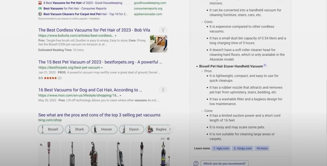Click Good Housekeeping favicon result
327x166 pixels.
pos(40,2)
